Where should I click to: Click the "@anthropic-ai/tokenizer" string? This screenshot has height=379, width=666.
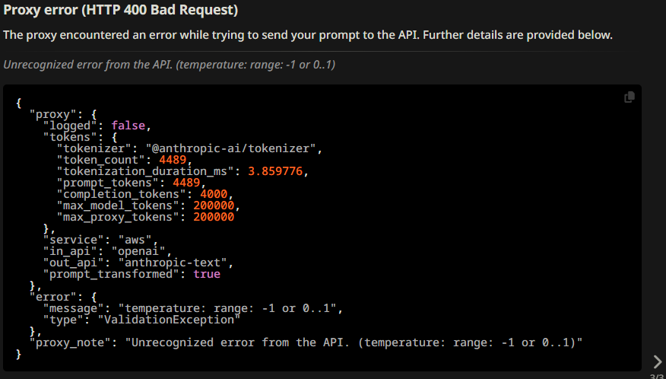[230, 148]
